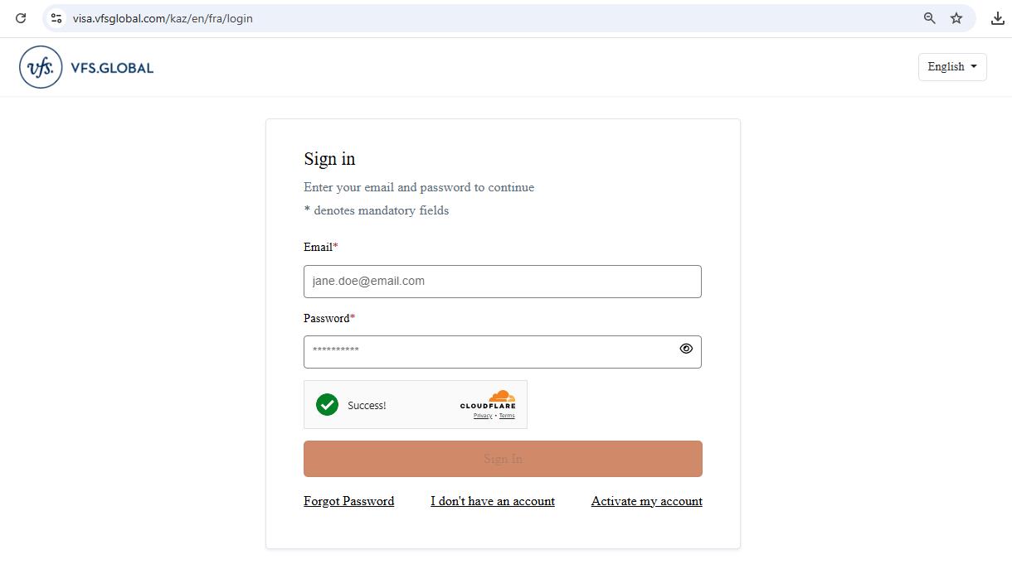Open browser downloads icon
The width and height of the screenshot is (1012, 564).
(998, 18)
